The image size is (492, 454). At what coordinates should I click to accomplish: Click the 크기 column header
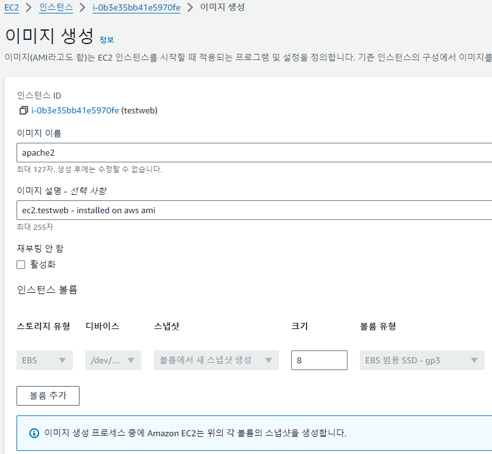(x=300, y=326)
